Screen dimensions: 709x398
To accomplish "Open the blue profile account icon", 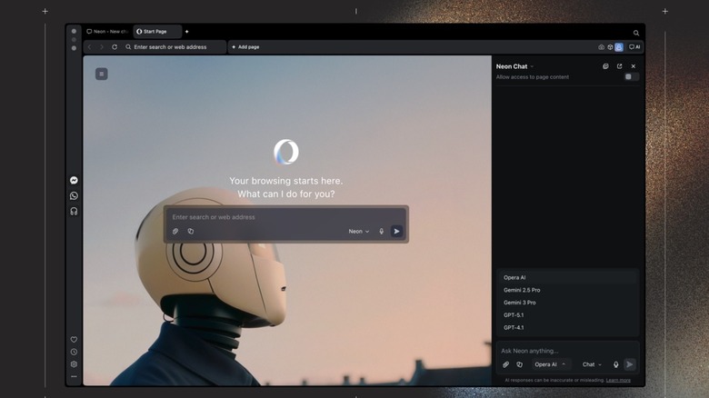I will [x=619, y=47].
